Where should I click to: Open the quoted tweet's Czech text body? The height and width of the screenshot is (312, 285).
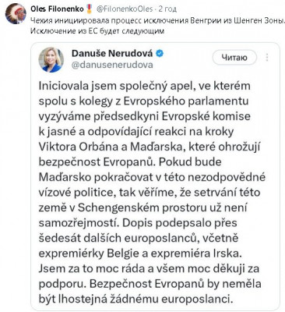click(x=152, y=192)
